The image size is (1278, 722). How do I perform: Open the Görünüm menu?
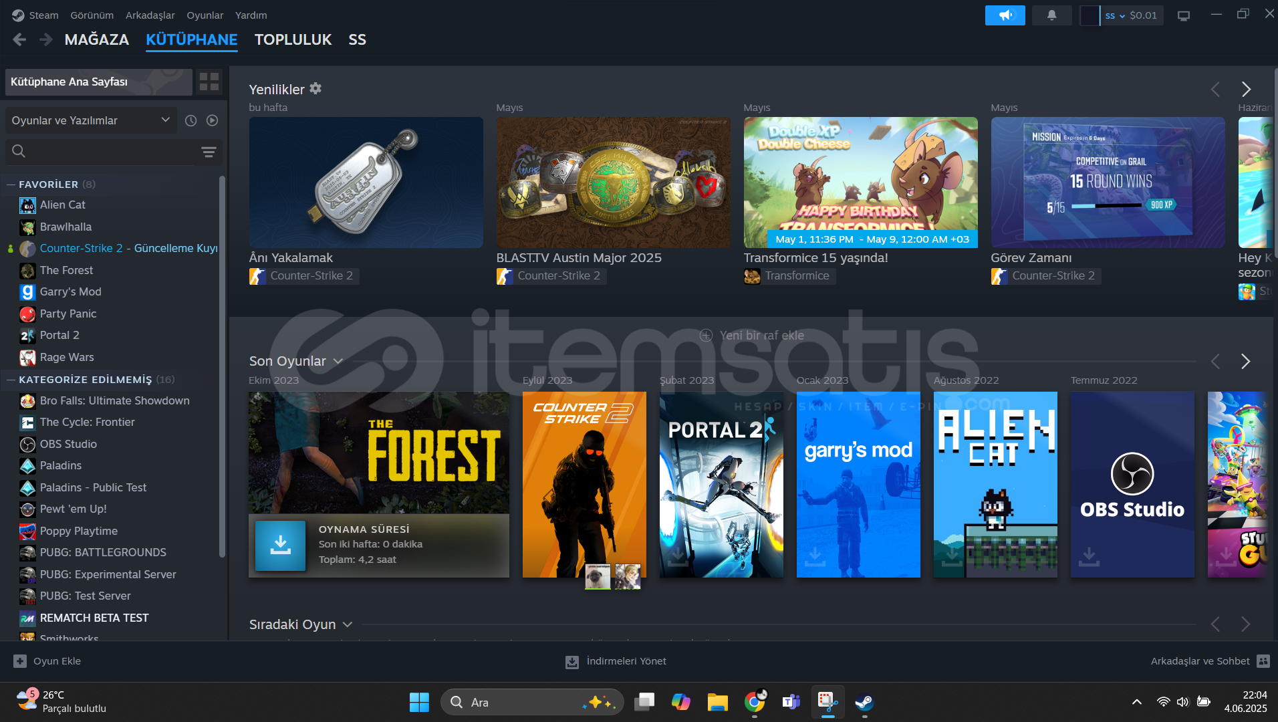pos(92,15)
